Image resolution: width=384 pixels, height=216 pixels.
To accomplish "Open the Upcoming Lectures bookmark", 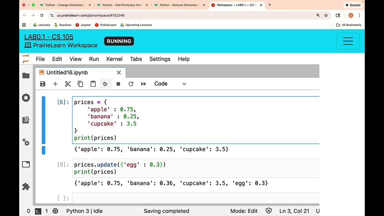I will tap(136, 25).
